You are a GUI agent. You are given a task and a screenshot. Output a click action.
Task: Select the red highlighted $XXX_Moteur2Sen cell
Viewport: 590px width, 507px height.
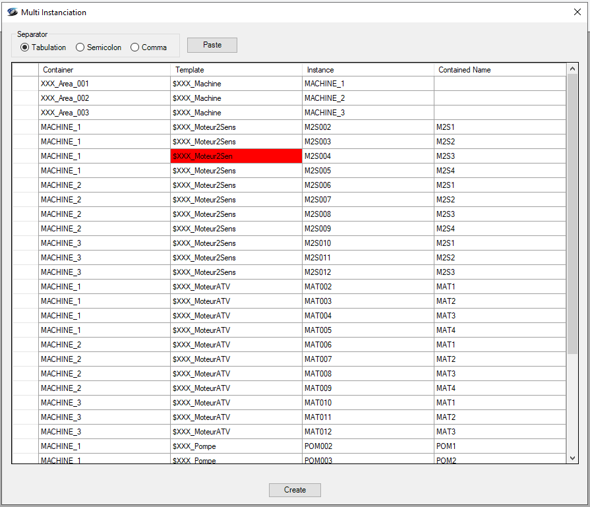click(236, 156)
